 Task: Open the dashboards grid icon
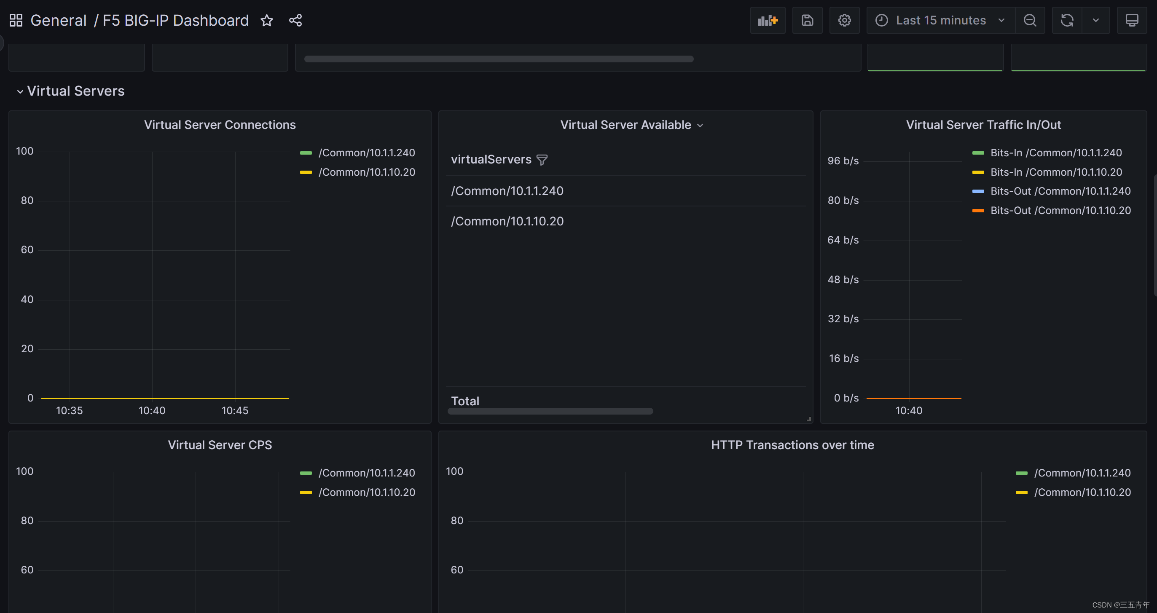coord(16,20)
